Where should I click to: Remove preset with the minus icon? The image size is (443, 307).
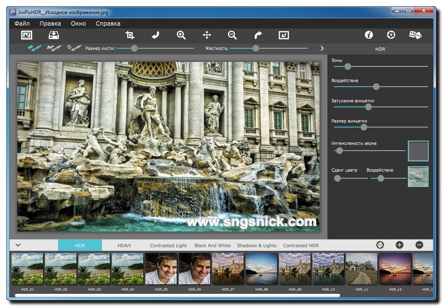click(419, 245)
